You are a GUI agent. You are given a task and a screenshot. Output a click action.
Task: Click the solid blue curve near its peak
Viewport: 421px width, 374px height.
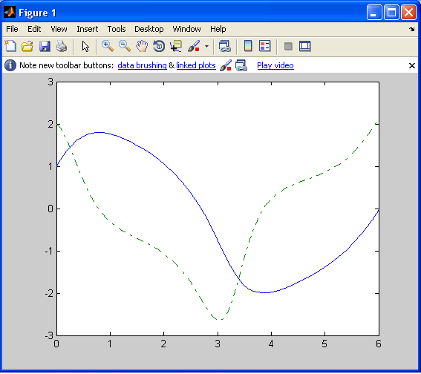pyautogui.click(x=100, y=132)
